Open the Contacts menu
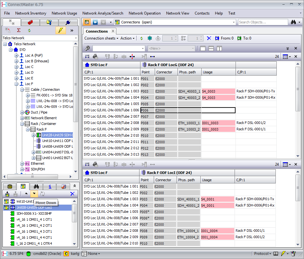This screenshot has height=259, width=304. pyautogui.click(x=202, y=13)
